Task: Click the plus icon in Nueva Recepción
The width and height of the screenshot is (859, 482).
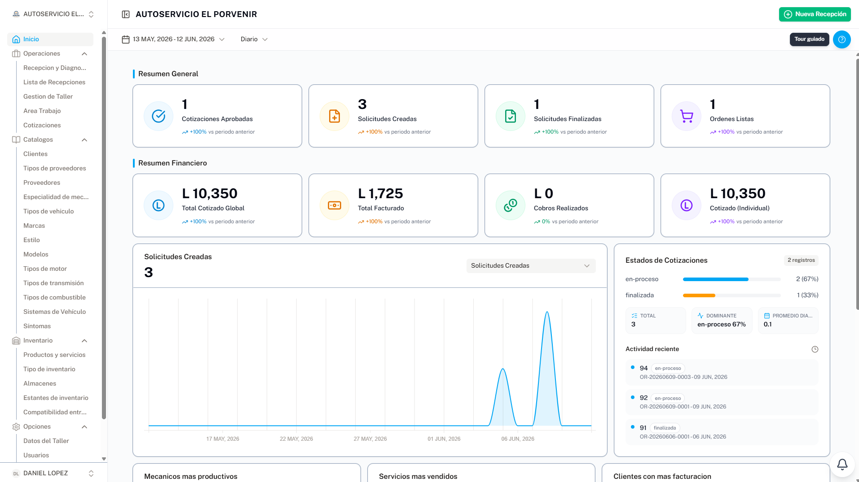Action: 788,14
